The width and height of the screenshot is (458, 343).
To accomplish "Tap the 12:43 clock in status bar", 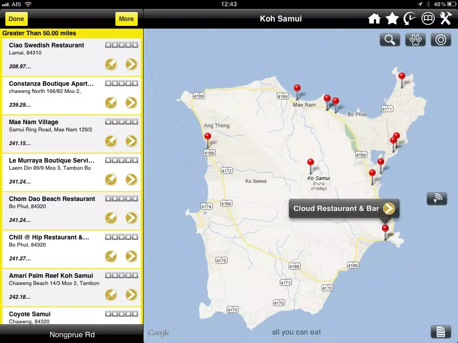I will pyautogui.click(x=229, y=4).
